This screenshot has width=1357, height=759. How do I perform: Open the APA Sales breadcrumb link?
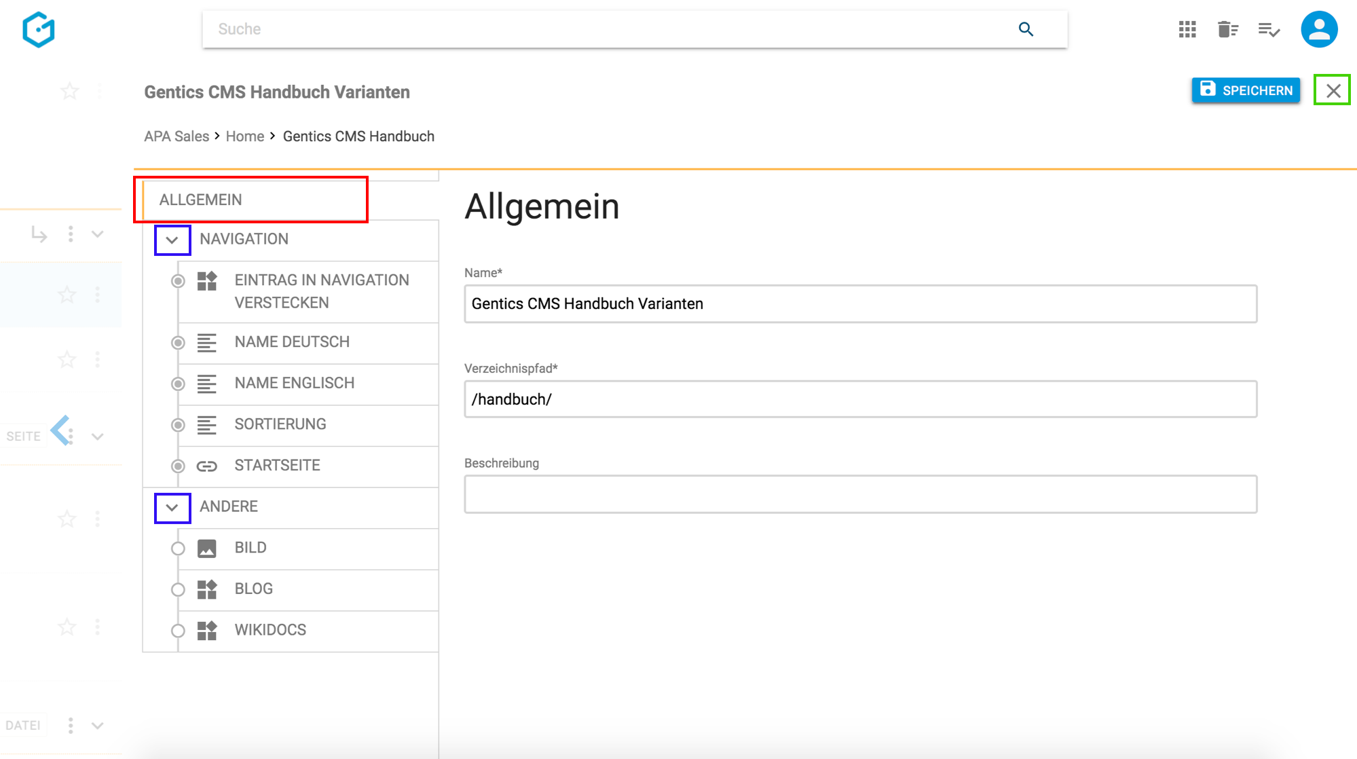pos(176,136)
